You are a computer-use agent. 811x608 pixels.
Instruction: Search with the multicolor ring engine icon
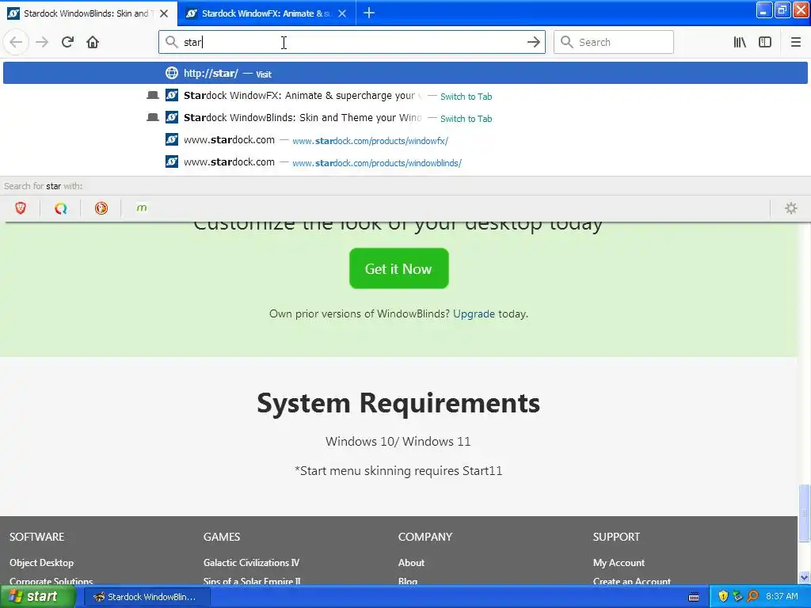tap(60, 208)
